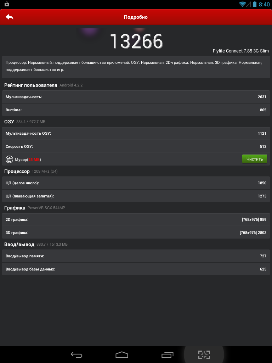Tap the total score 13266
The width and height of the screenshot is (272, 363).
click(x=136, y=41)
